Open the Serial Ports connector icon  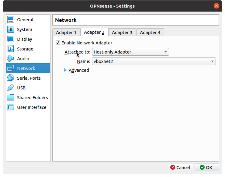[x=11, y=78]
